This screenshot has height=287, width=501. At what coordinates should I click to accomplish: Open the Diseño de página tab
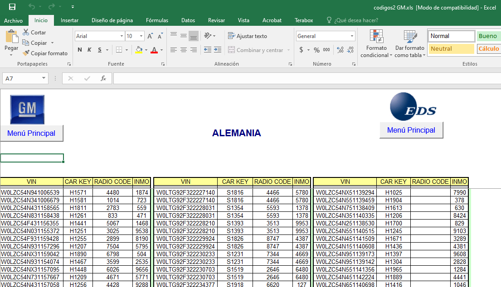pyautogui.click(x=112, y=20)
